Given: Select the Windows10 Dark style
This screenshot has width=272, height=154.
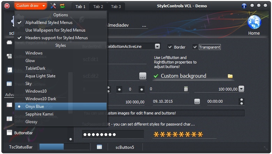Looking at the screenshot, I should (61, 99).
